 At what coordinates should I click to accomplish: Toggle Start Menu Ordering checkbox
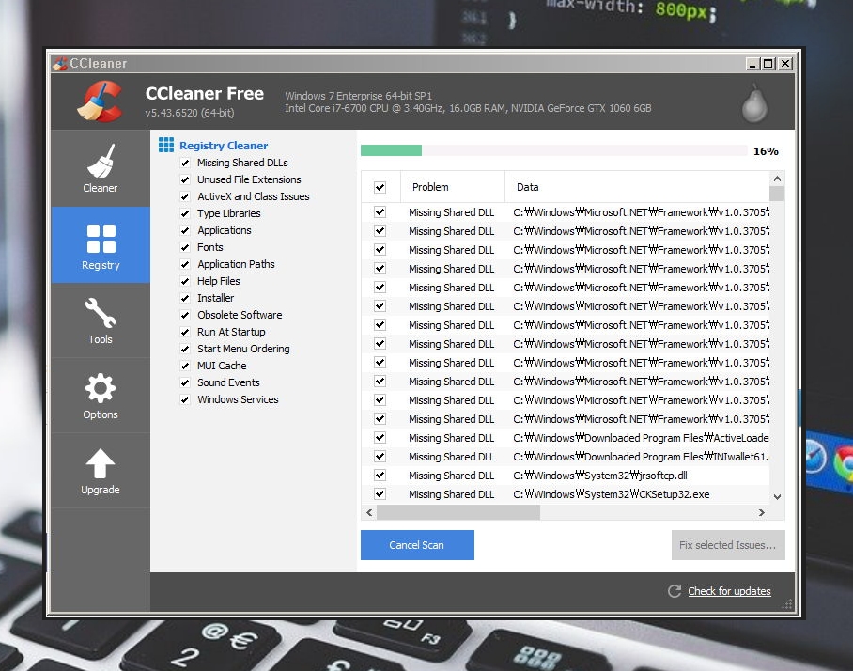click(x=185, y=349)
